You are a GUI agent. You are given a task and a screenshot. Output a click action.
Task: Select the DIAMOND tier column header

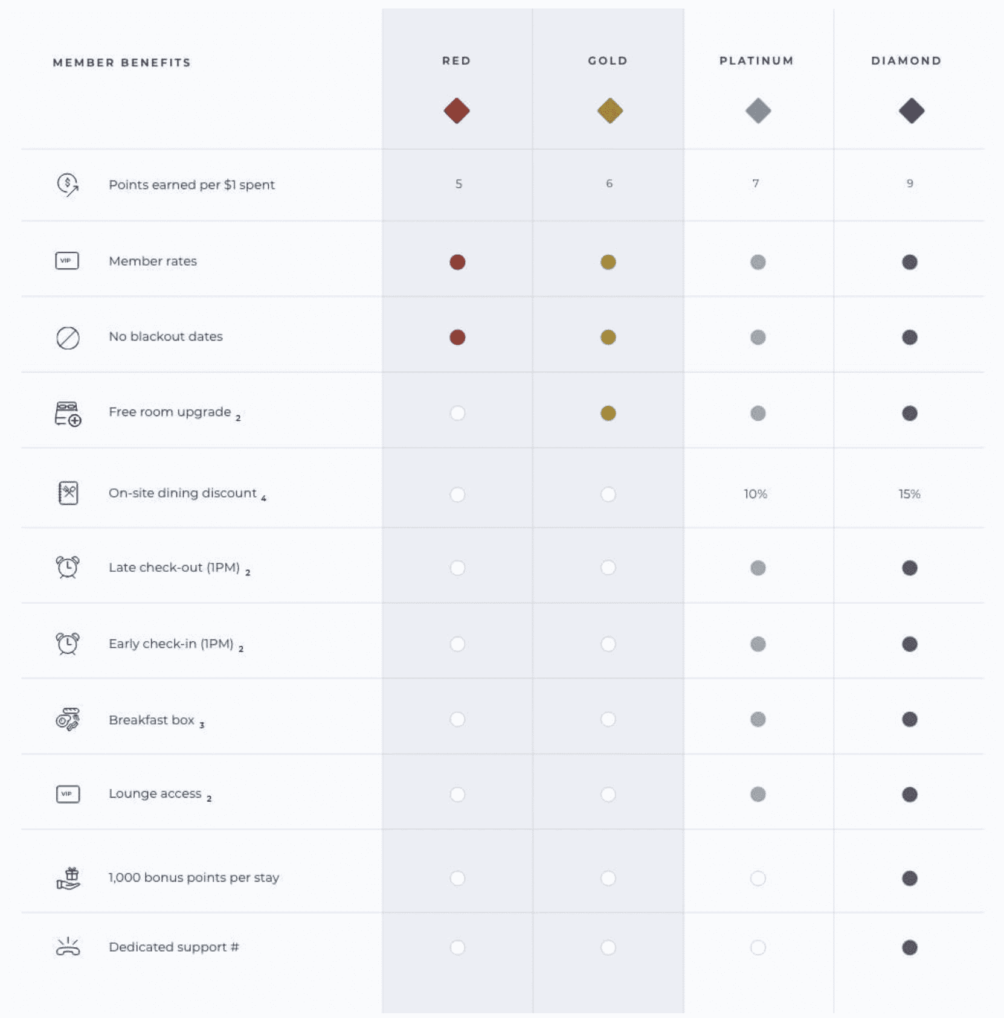(x=906, y=61)
